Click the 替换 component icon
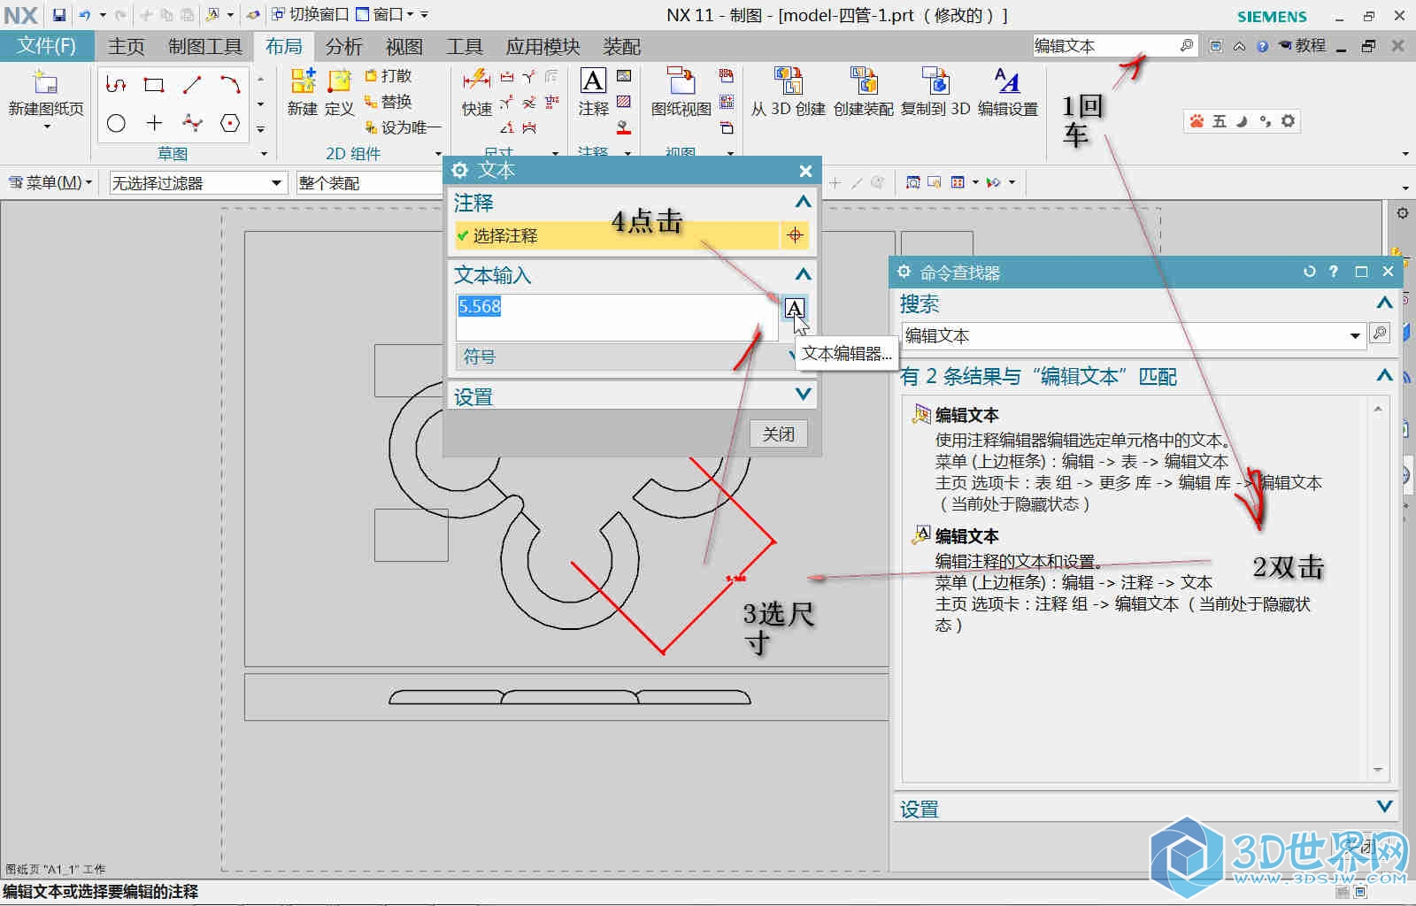Viewport: 1416px width, 906px height. coord(371,102)
